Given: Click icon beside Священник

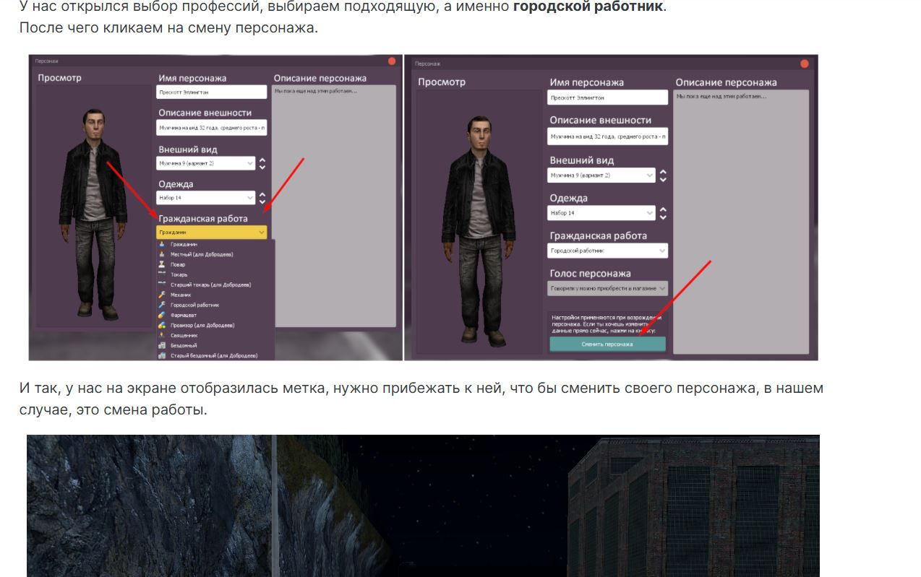Looking at the screenshot, I should (162, 335).
